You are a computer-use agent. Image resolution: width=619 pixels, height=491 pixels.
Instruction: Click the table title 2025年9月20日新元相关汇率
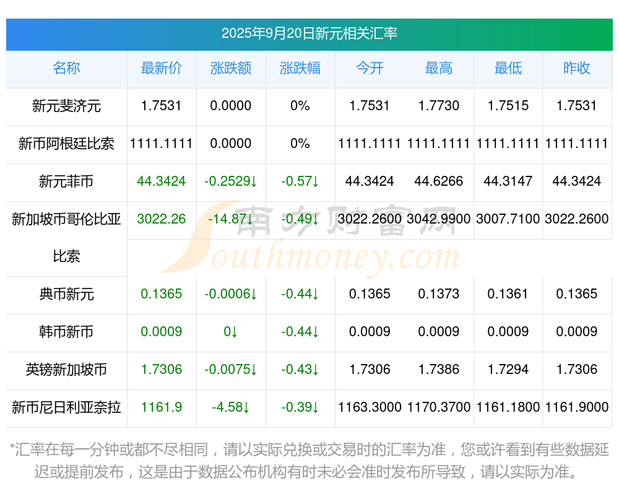(x=309, y=33)
